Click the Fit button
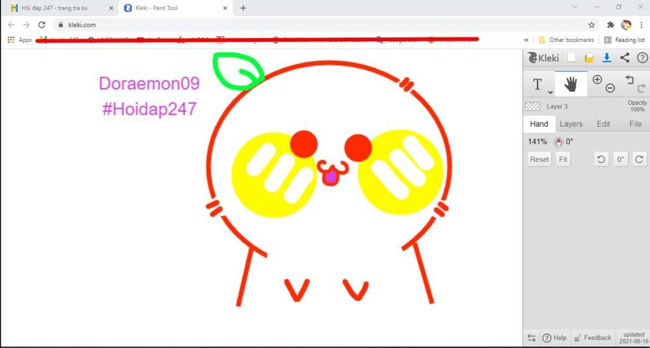650x348 pixels. (563, 159)
